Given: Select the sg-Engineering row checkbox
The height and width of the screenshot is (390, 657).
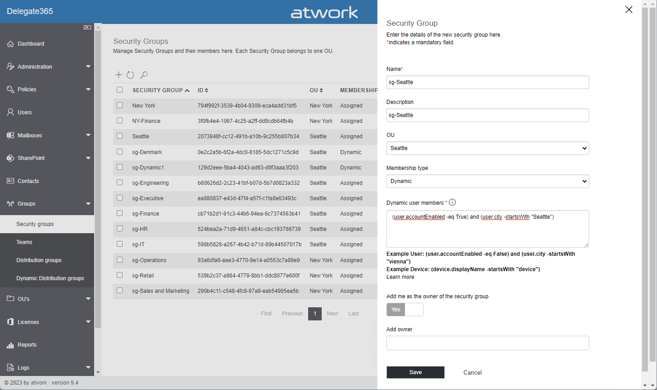Looking at the screenshot, I should 119,183.
